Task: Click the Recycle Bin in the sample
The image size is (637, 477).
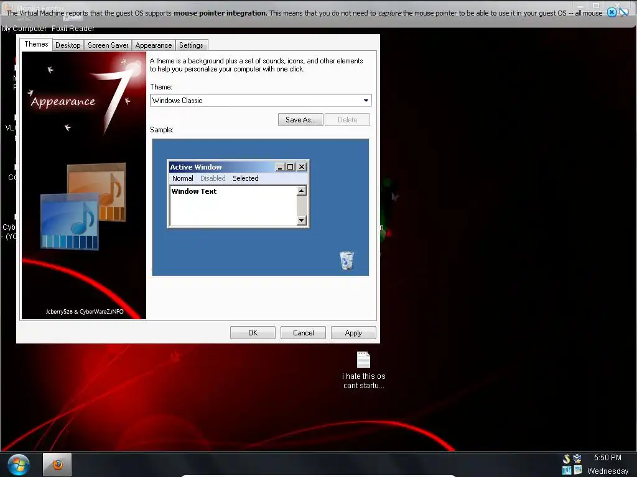Action: click(x=346, y=260)
